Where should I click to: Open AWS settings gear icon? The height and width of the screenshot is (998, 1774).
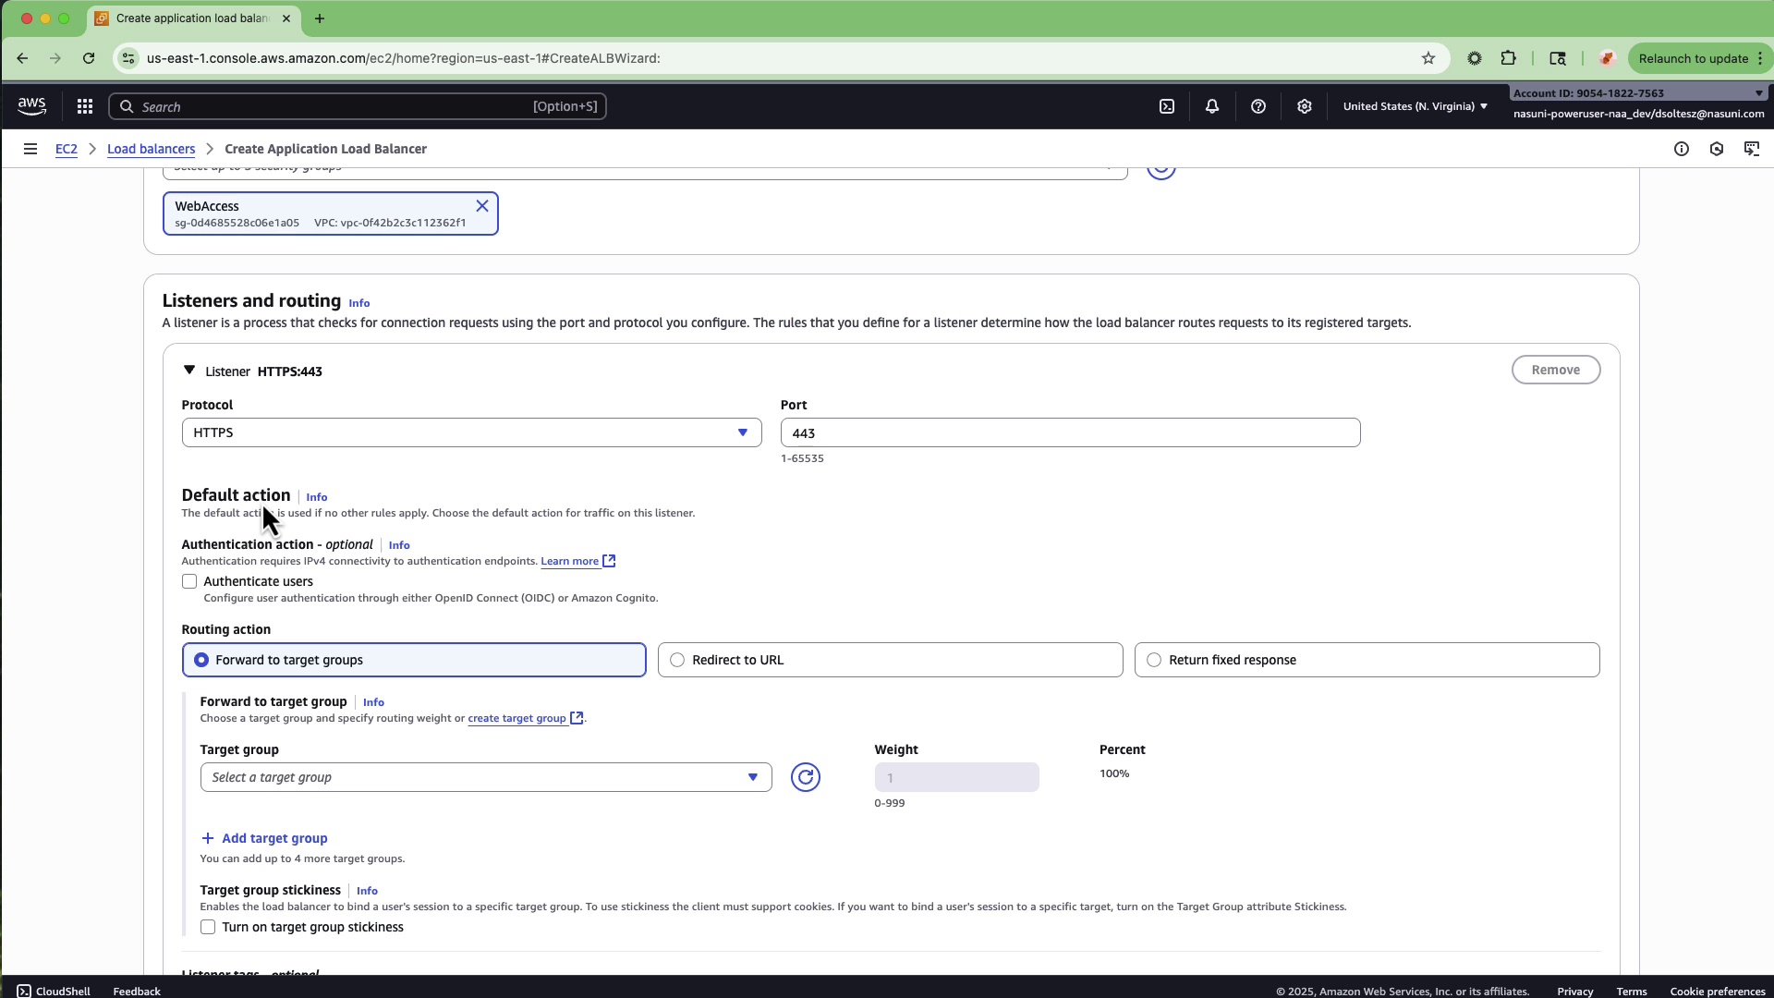1305,106
